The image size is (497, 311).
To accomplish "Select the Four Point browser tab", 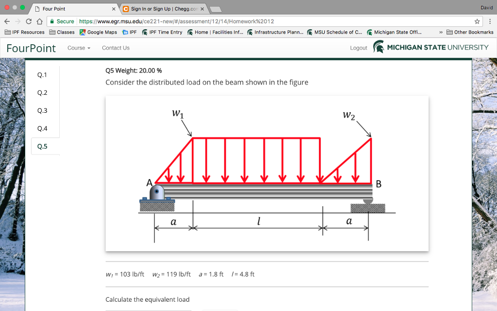I will pyautogui.click(x=74, y=9).
